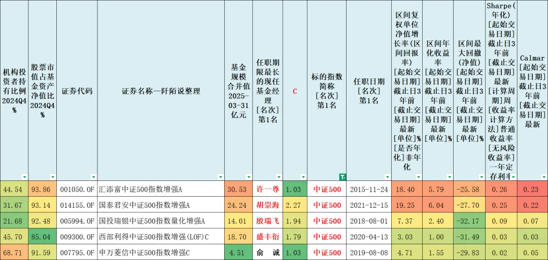The height and width of the screenshot is (260, 548).
Task: Click cell 汇添富中证500指数增强A
Action: [x=161, y=189]
